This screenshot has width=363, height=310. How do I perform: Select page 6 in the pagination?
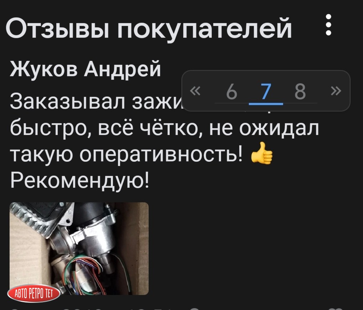(232, 92)
